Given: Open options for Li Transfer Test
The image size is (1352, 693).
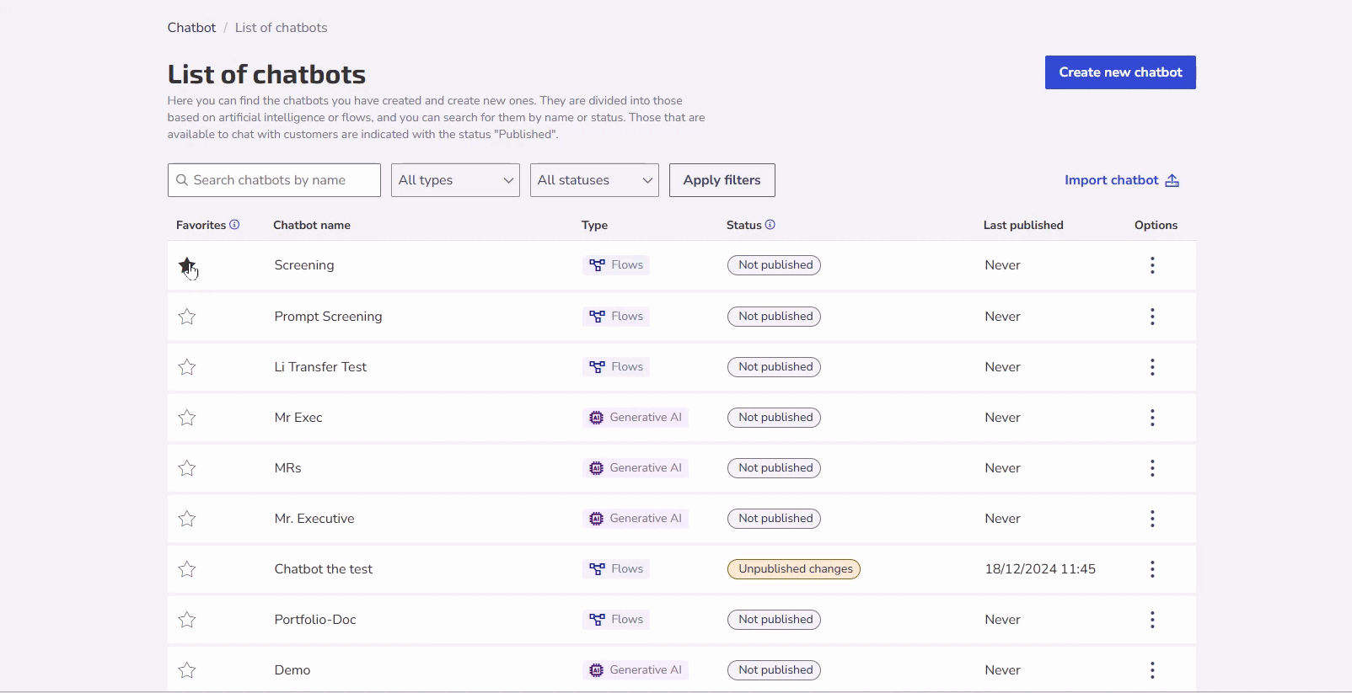Looking at the screenshot, I should 1152,367.
